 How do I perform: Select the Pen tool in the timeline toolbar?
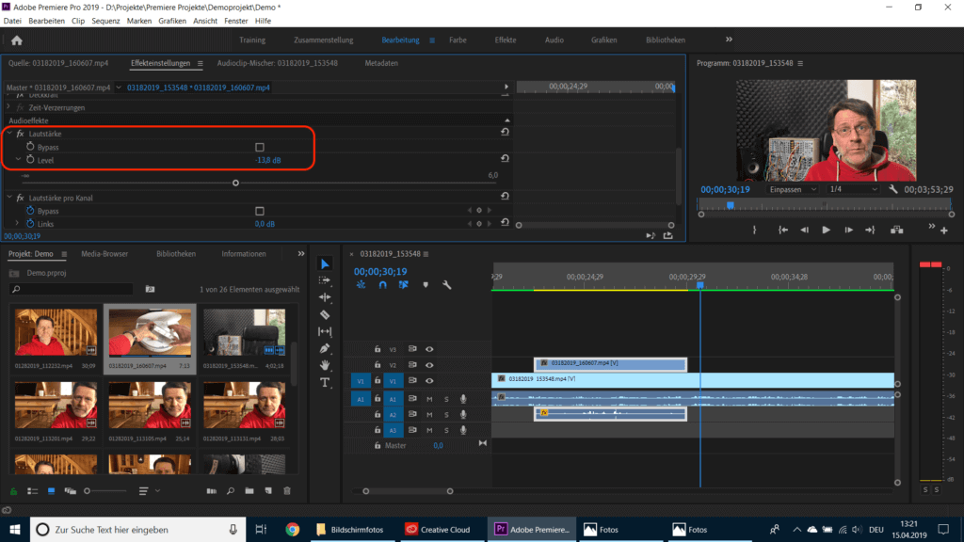327,346
